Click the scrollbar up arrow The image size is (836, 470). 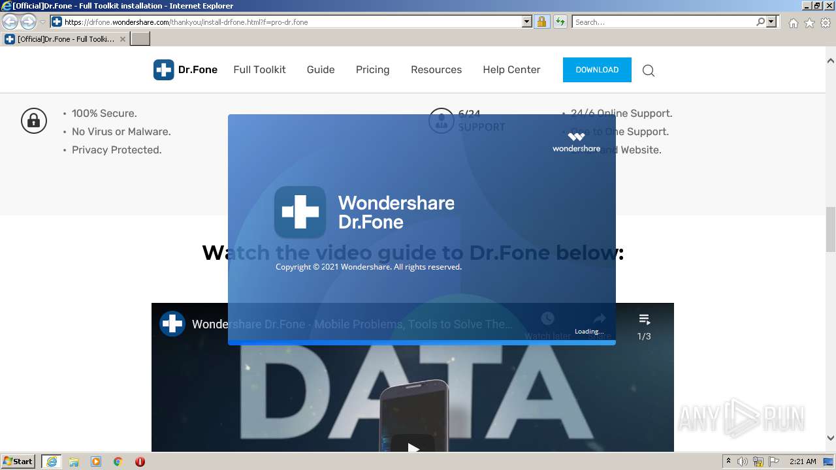click(x=831, y=61)
